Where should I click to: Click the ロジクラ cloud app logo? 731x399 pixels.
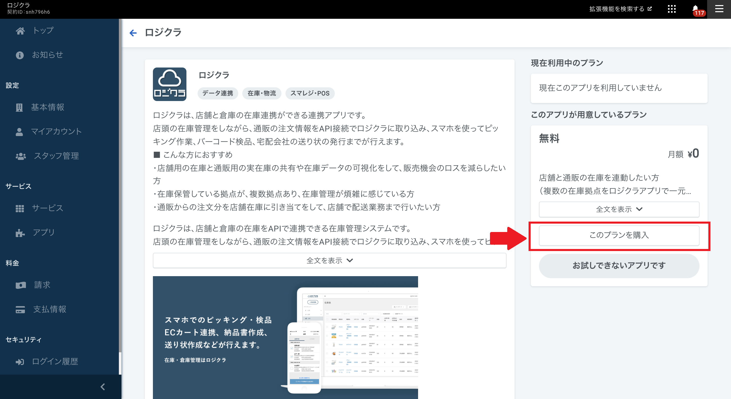(x=169, y=84)
